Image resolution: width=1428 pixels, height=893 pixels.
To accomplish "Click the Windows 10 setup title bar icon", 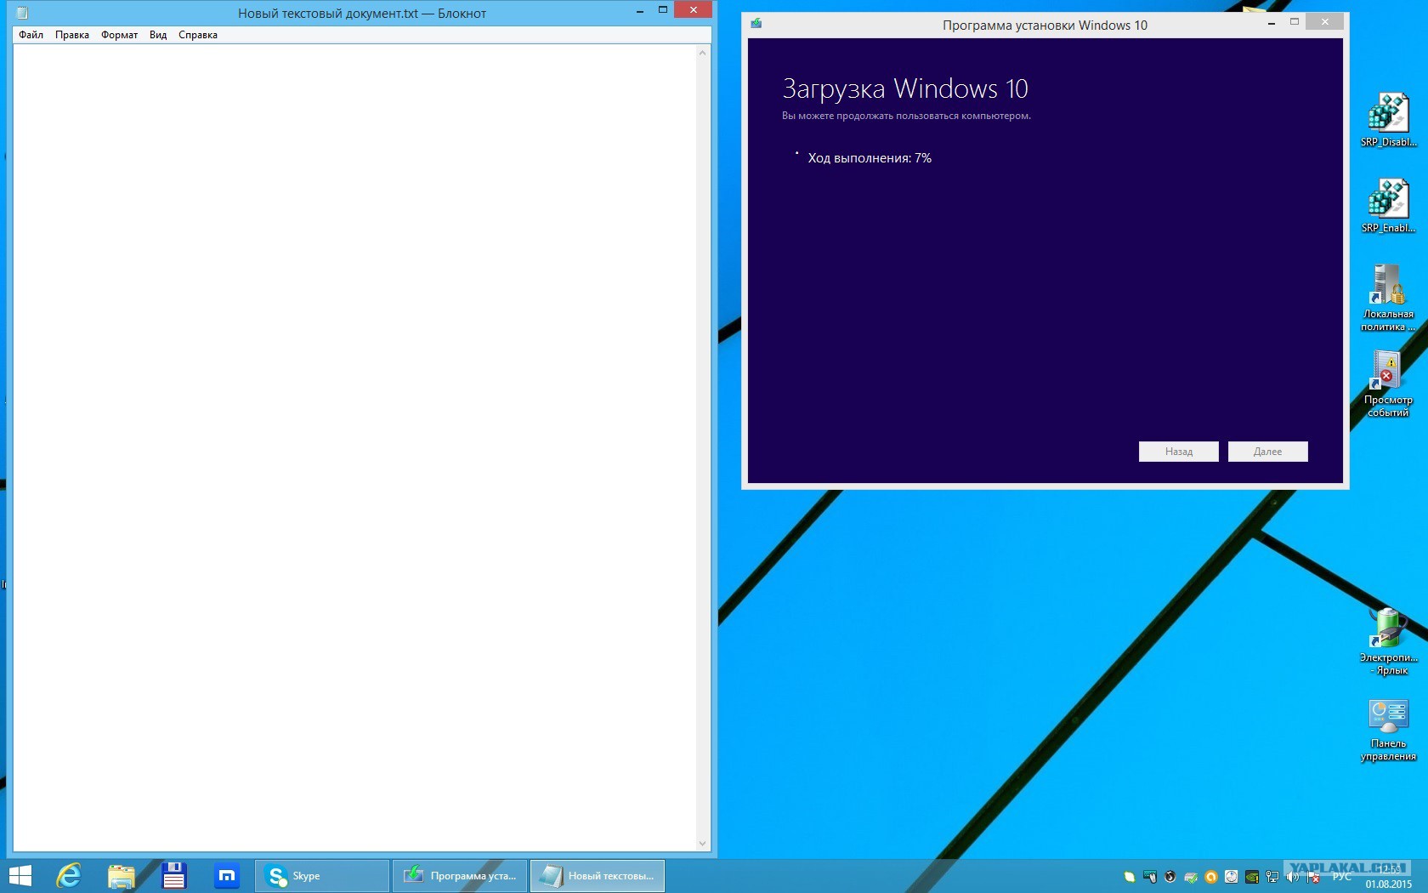I will pyautogui.click(x=756, y=24).
